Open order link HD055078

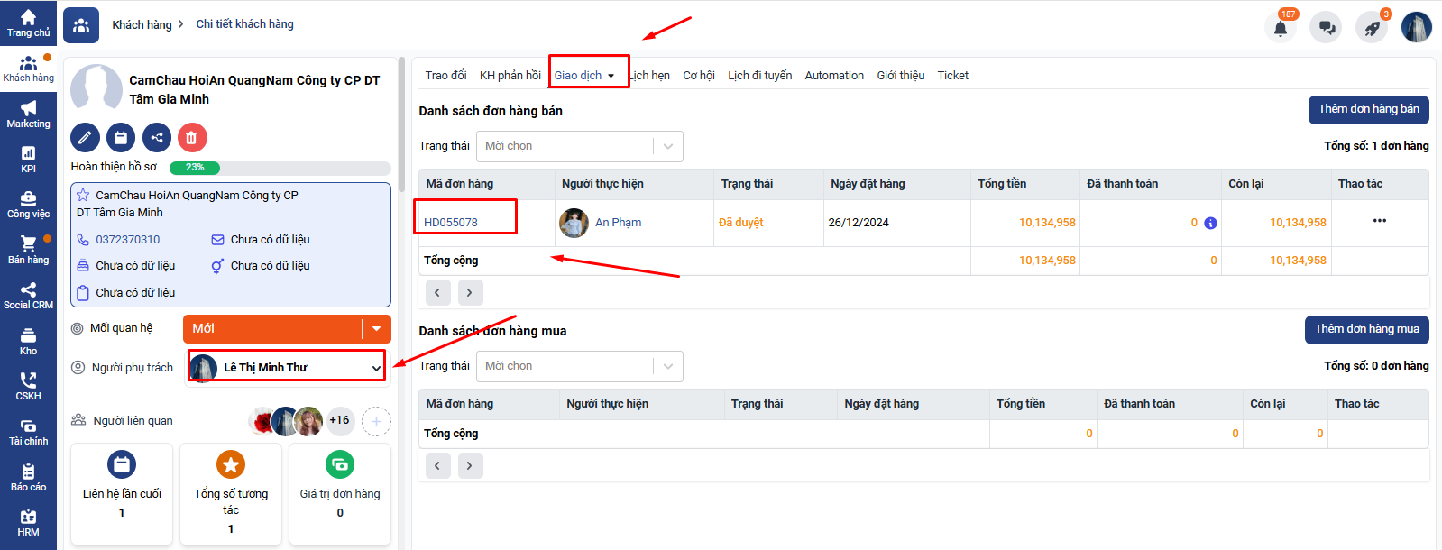(x=451, y=223)
